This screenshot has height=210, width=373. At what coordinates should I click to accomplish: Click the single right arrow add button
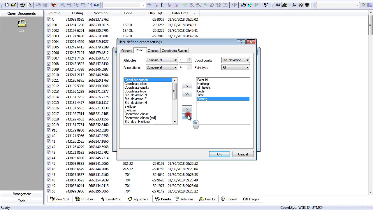coord(187,86)
